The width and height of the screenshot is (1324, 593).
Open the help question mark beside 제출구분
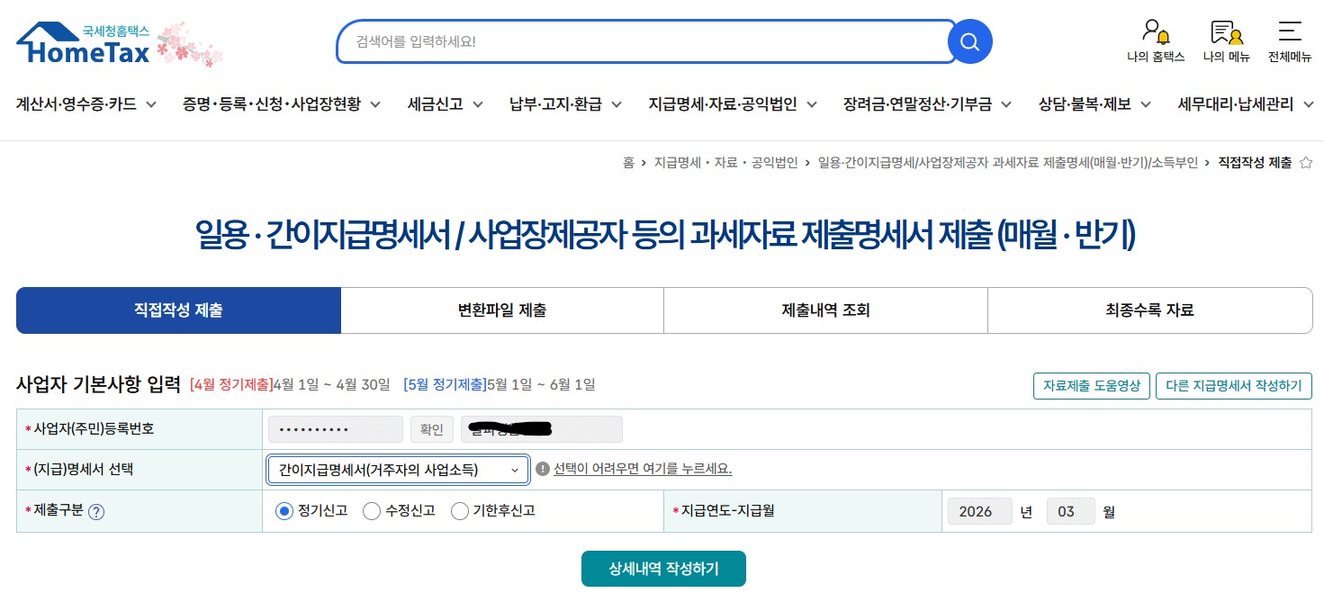(95, 511)
